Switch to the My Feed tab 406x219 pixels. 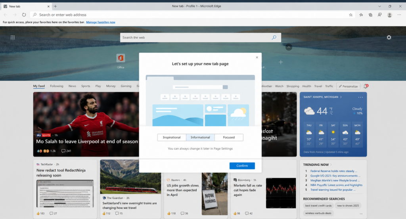[x=39, y=86]
